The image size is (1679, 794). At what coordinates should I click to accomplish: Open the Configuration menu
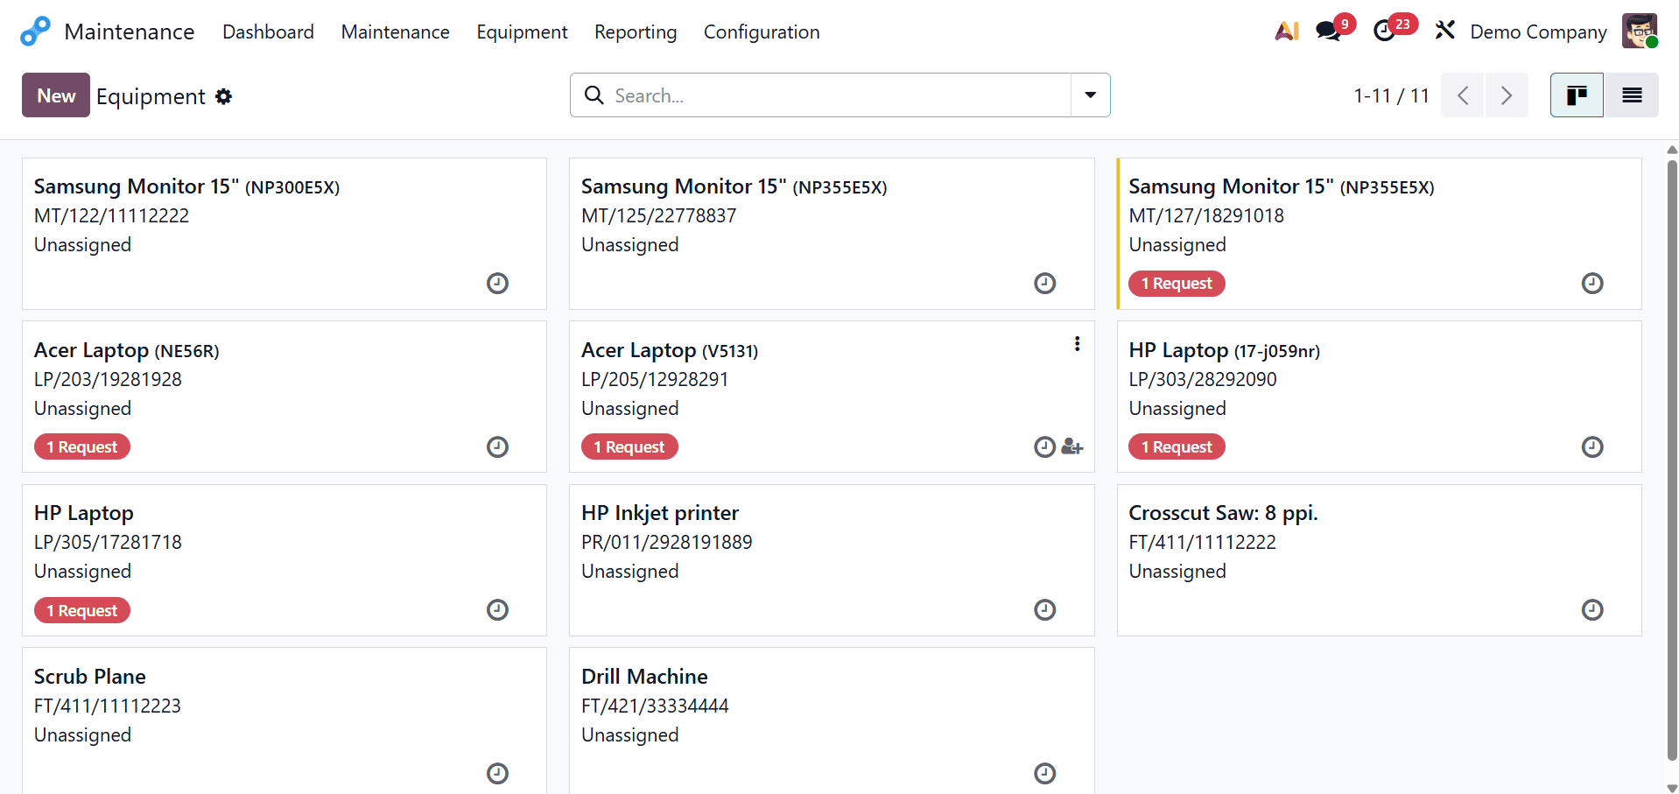pos(762,32)
